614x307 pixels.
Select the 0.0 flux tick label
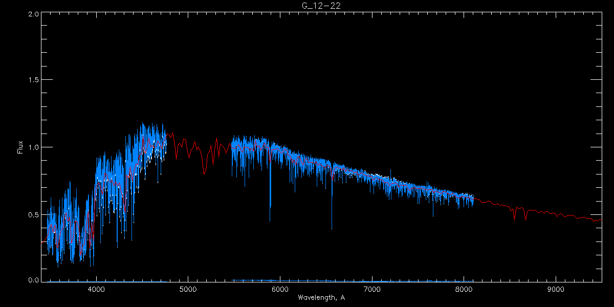coord(34,280)
